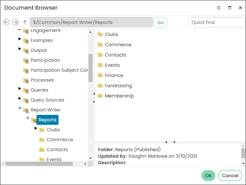Click Membership folder icon in right pane

(100, 96)
